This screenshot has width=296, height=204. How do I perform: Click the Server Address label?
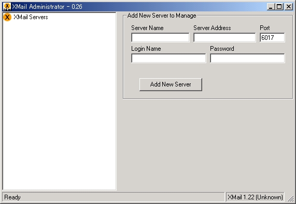point(212,28)
